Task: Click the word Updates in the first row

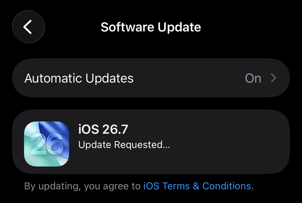Action: [x=109, y=79]
